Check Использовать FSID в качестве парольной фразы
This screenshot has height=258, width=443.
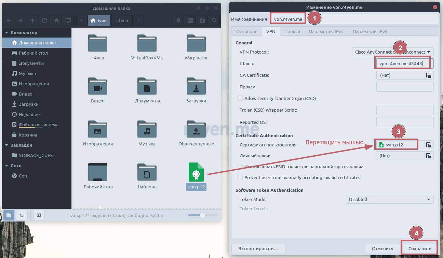[240, 167]
